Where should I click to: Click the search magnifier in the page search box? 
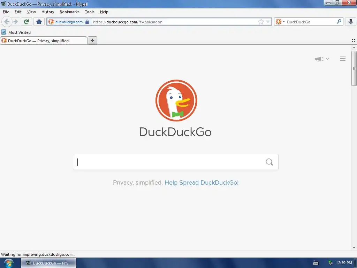pos(269,162)
